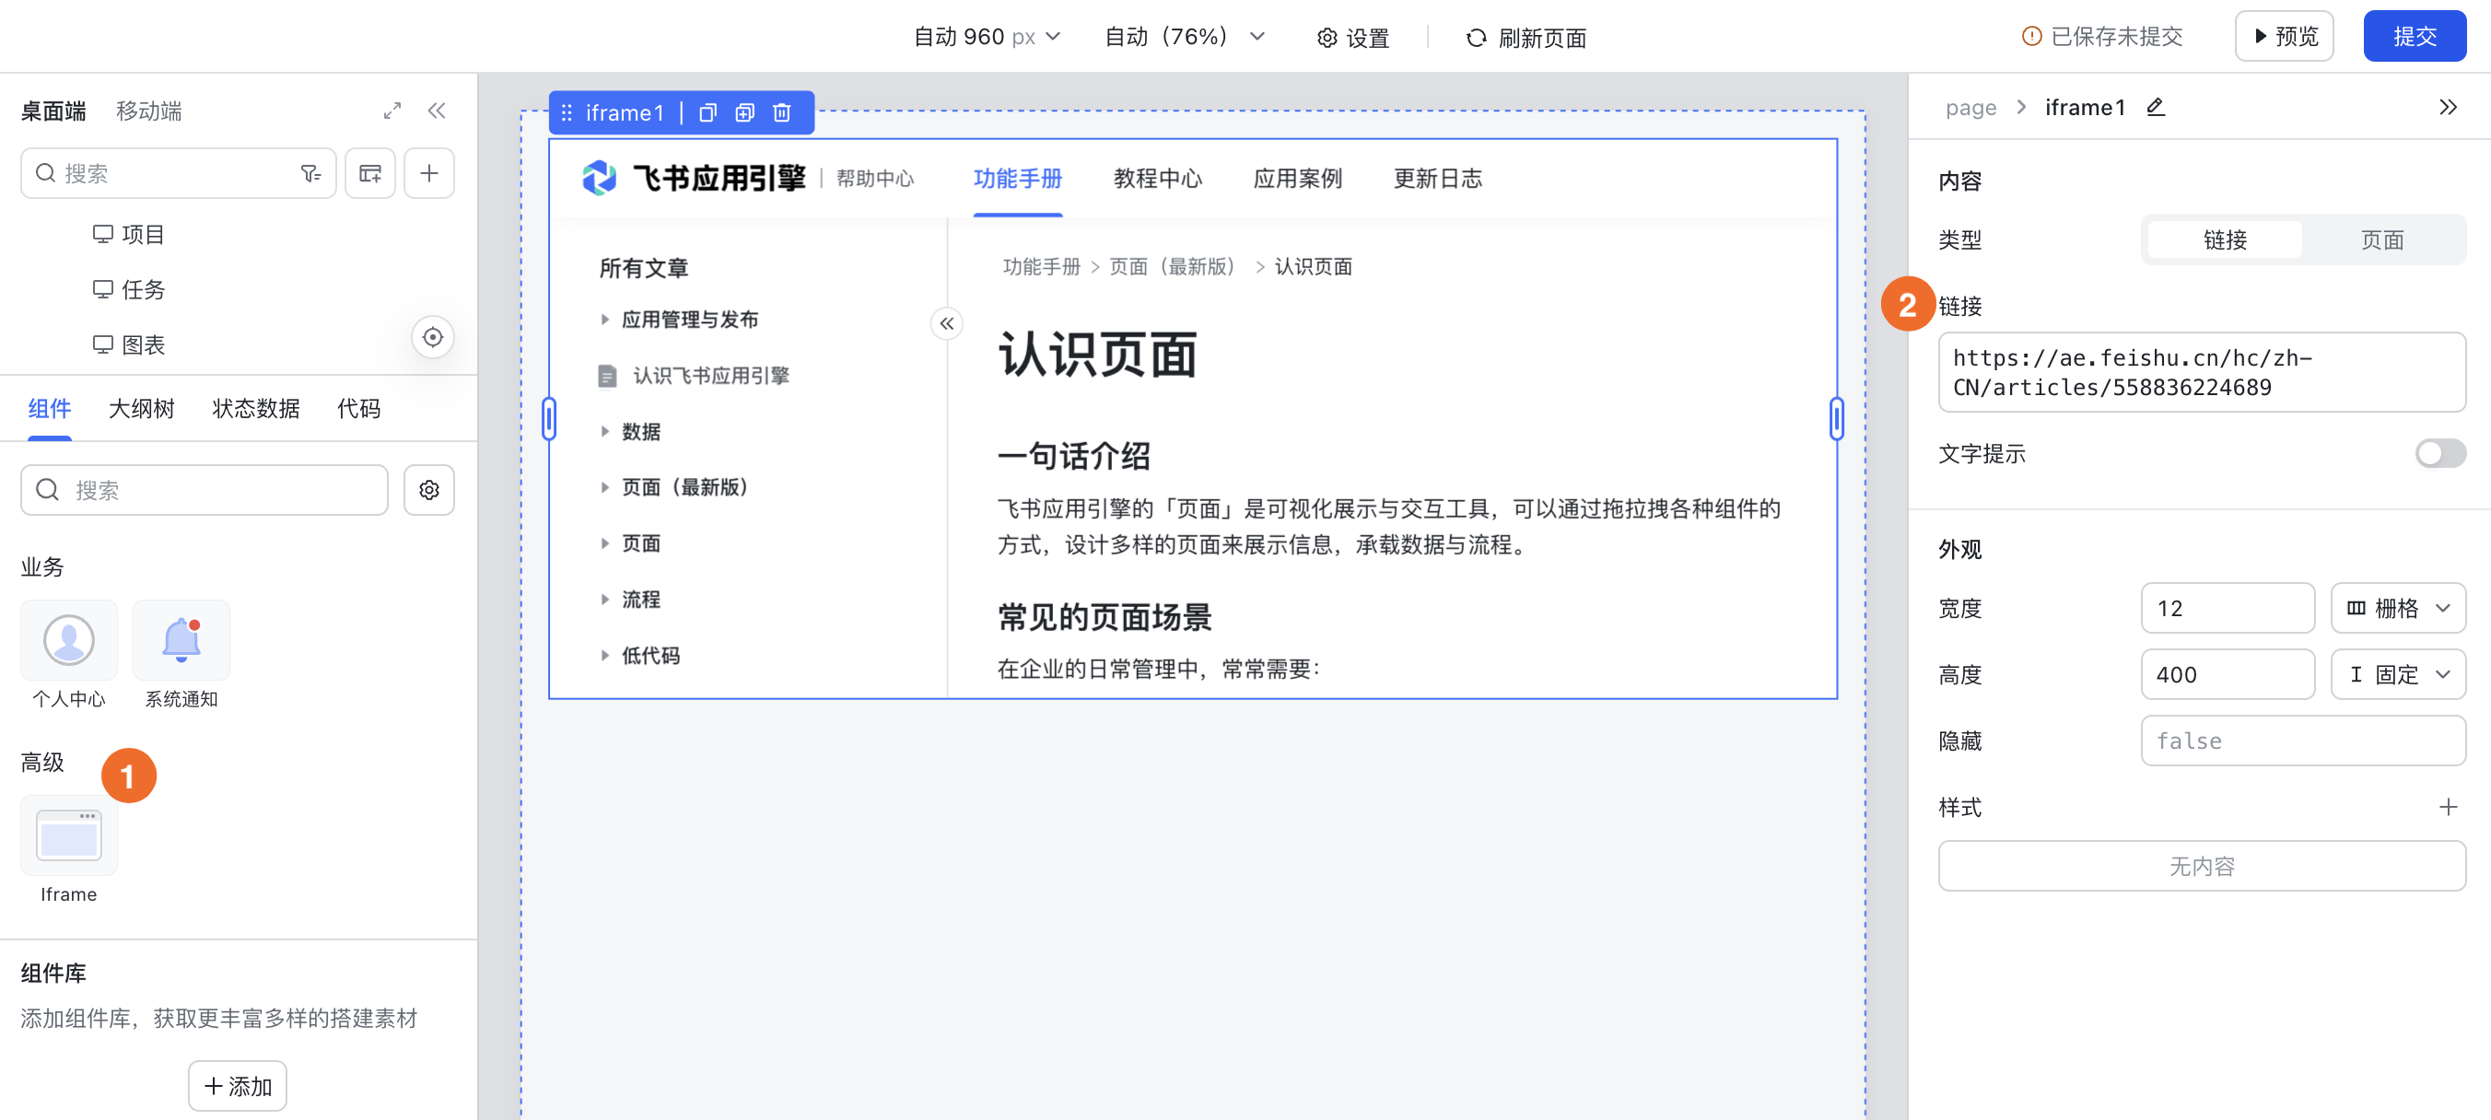Image resolution: width=2491 pixels, height=1120 pixels.
Task: Open 认识飞书应用引擎 article link
Action: pos(711,375)
